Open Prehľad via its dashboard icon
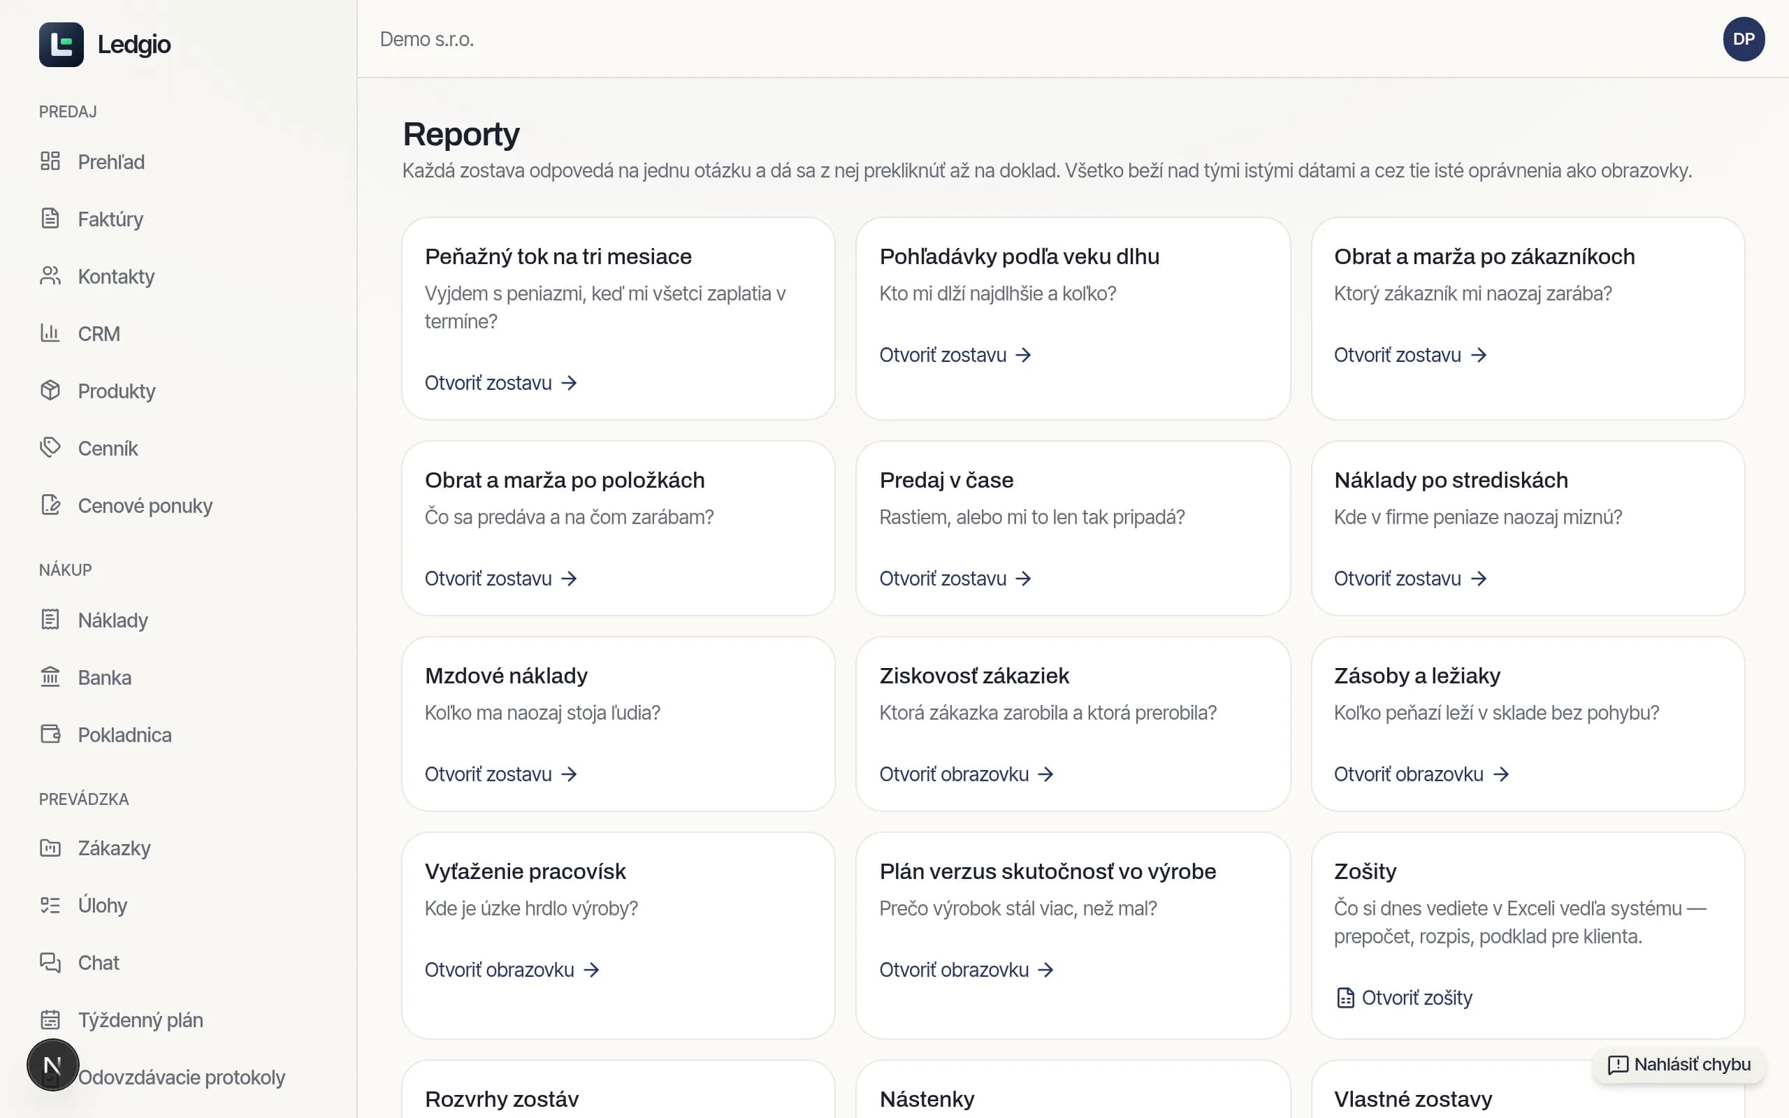 (50, 161)
